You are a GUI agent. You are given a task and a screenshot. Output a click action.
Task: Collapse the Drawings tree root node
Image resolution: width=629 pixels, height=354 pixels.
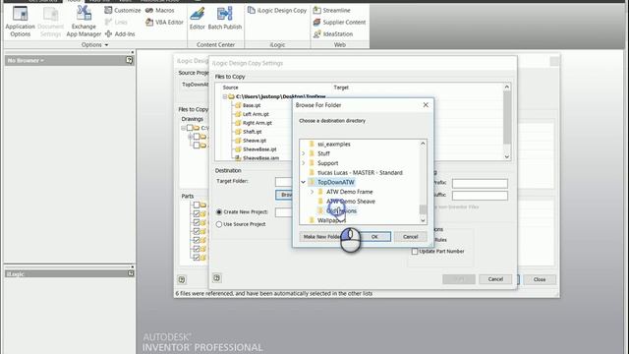(x=184, y=128)
